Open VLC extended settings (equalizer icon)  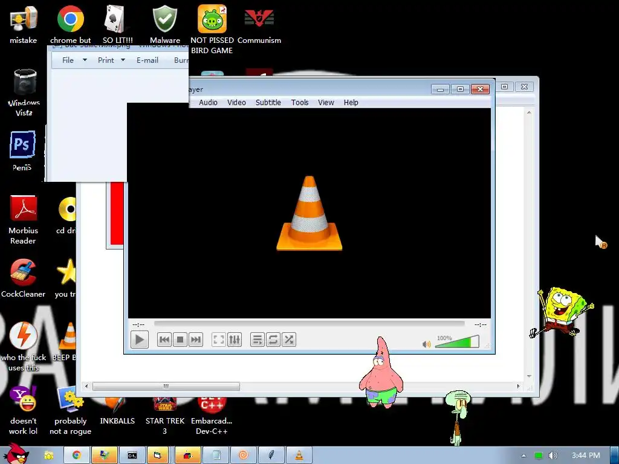[235, 340]
